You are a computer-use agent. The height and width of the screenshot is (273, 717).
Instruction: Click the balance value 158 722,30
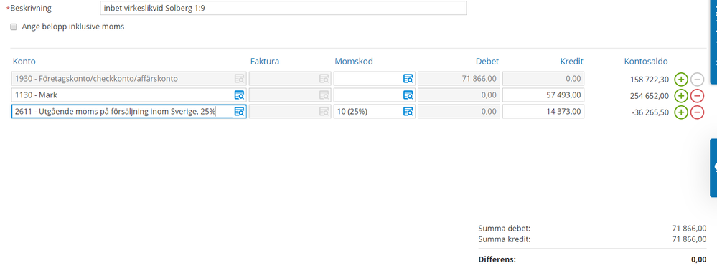click(x=650, y=80)
